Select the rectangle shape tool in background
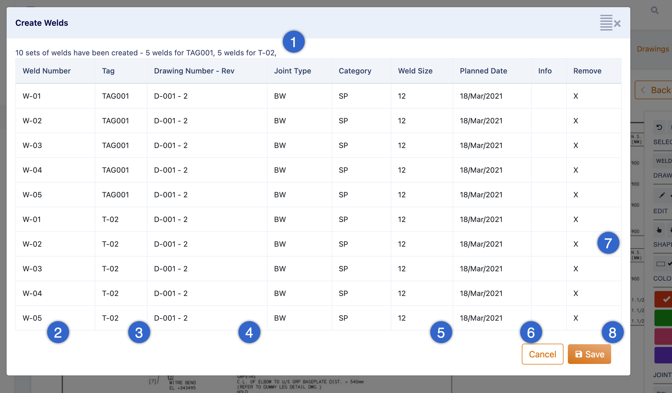 pyautogui.click(x=660, y=264)
